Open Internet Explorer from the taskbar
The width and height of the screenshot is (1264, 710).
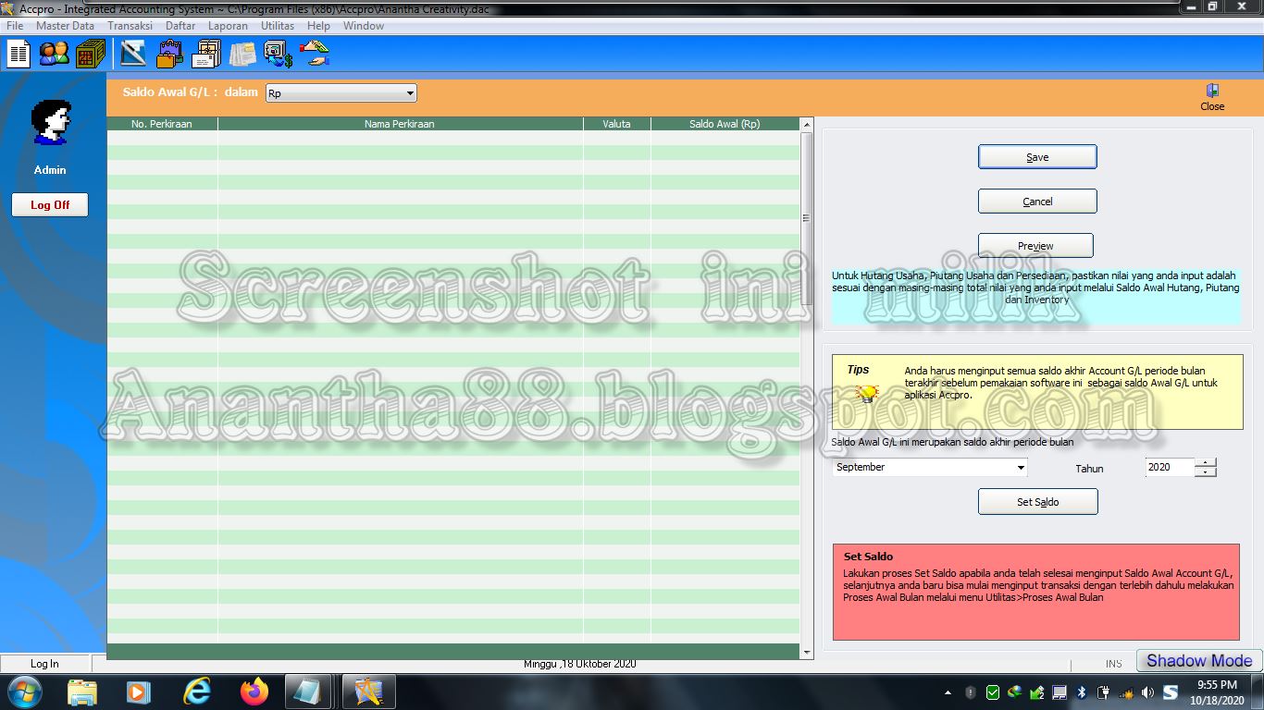click(x=196, y=692)
